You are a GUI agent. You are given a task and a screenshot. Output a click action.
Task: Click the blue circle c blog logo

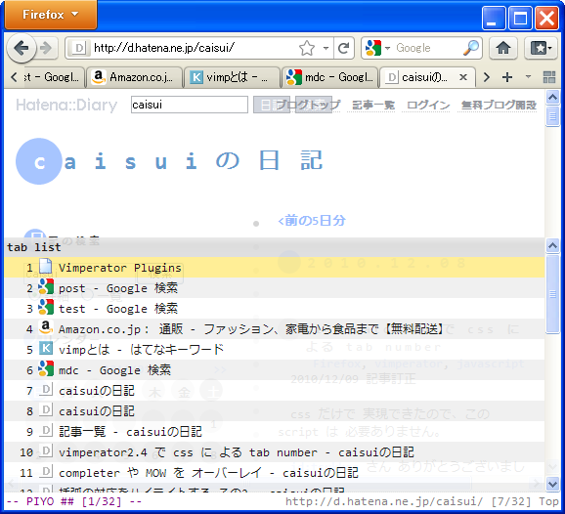click(39, 161)
